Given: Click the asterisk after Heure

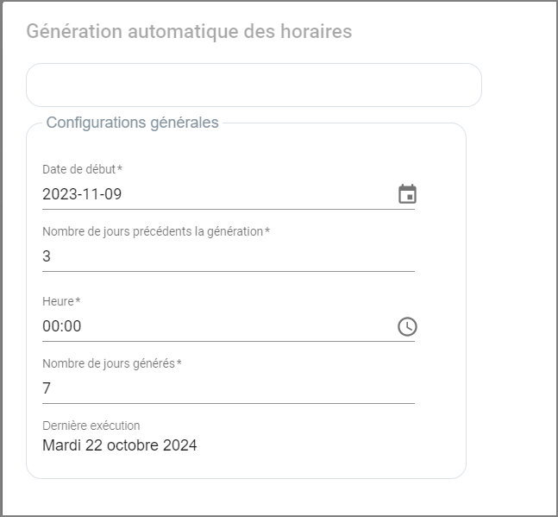Looking at the screenshot, I should tap(78, 300).
